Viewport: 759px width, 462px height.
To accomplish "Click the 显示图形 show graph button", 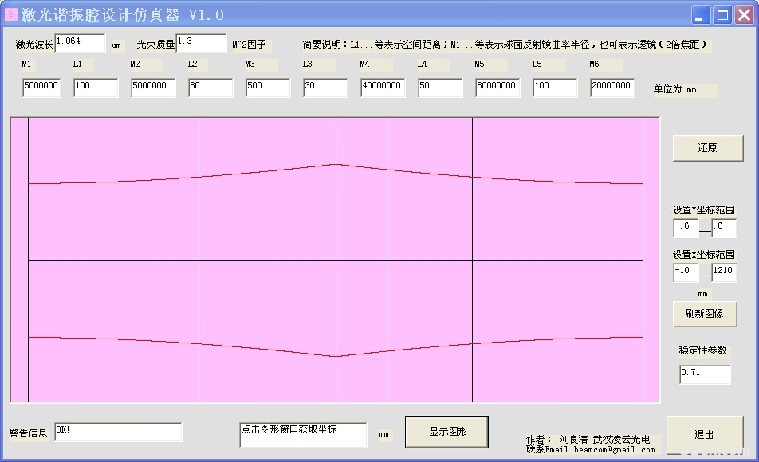I will click(446, 432).
